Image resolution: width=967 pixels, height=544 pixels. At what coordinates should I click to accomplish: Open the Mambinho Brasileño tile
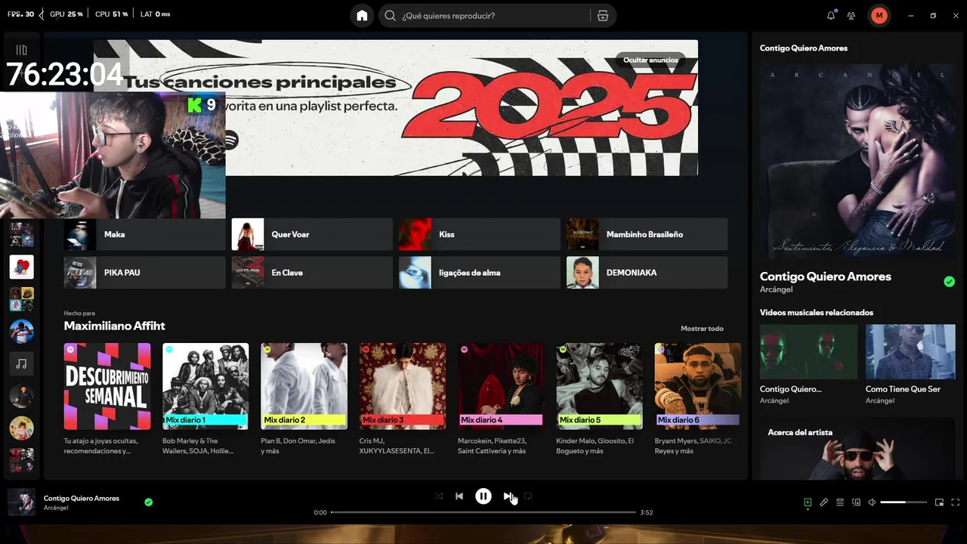[x=647, y=234]
